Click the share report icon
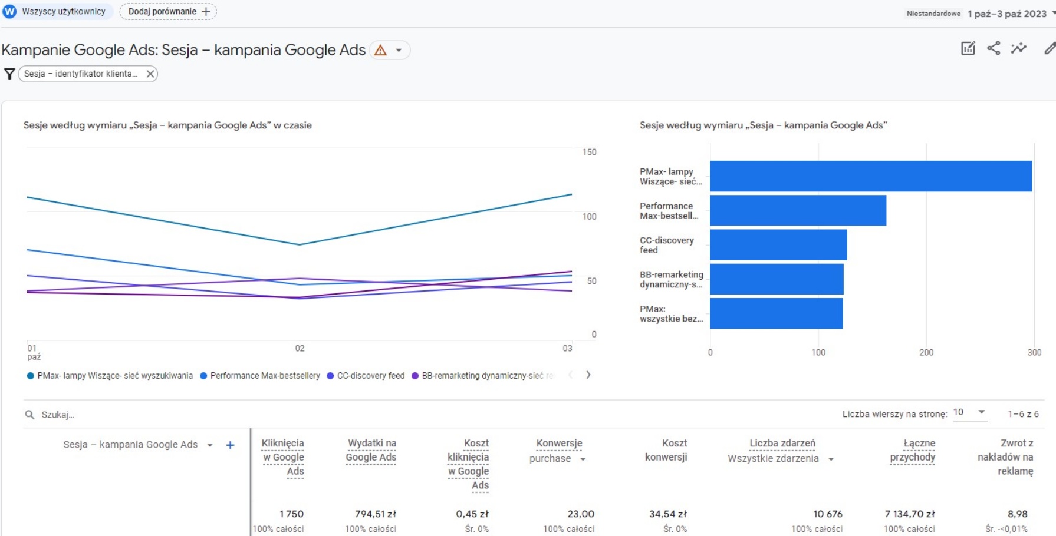This screenshot has height=536, width=1056. tap(994, 48)
